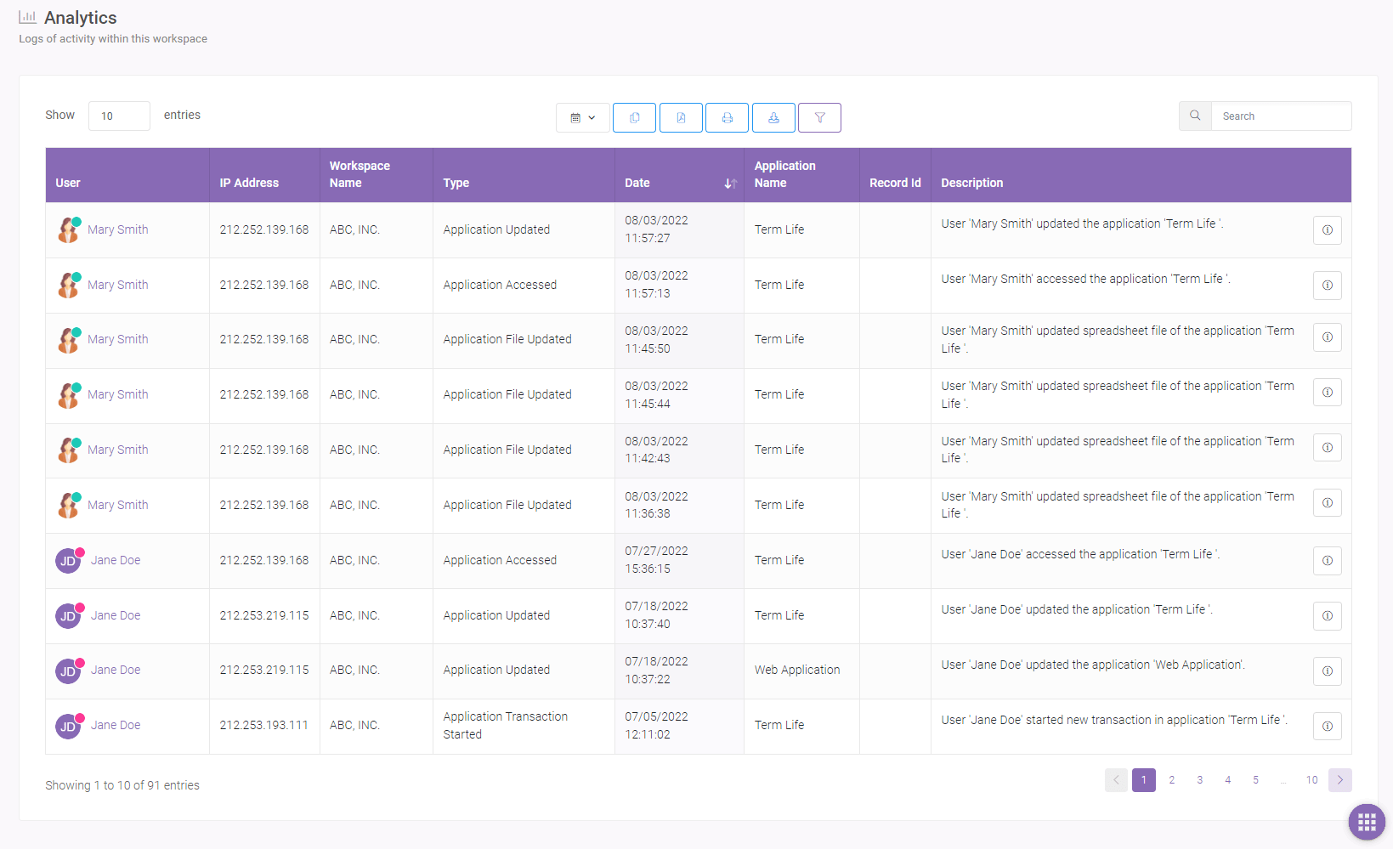Open info for the 10:37:40 Term Life row
The image size is (1393, 849).
pyautogui.click(x=1328, y=616)
